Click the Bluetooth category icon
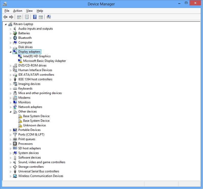Screen dimensions: 203x189 (15, 38)
